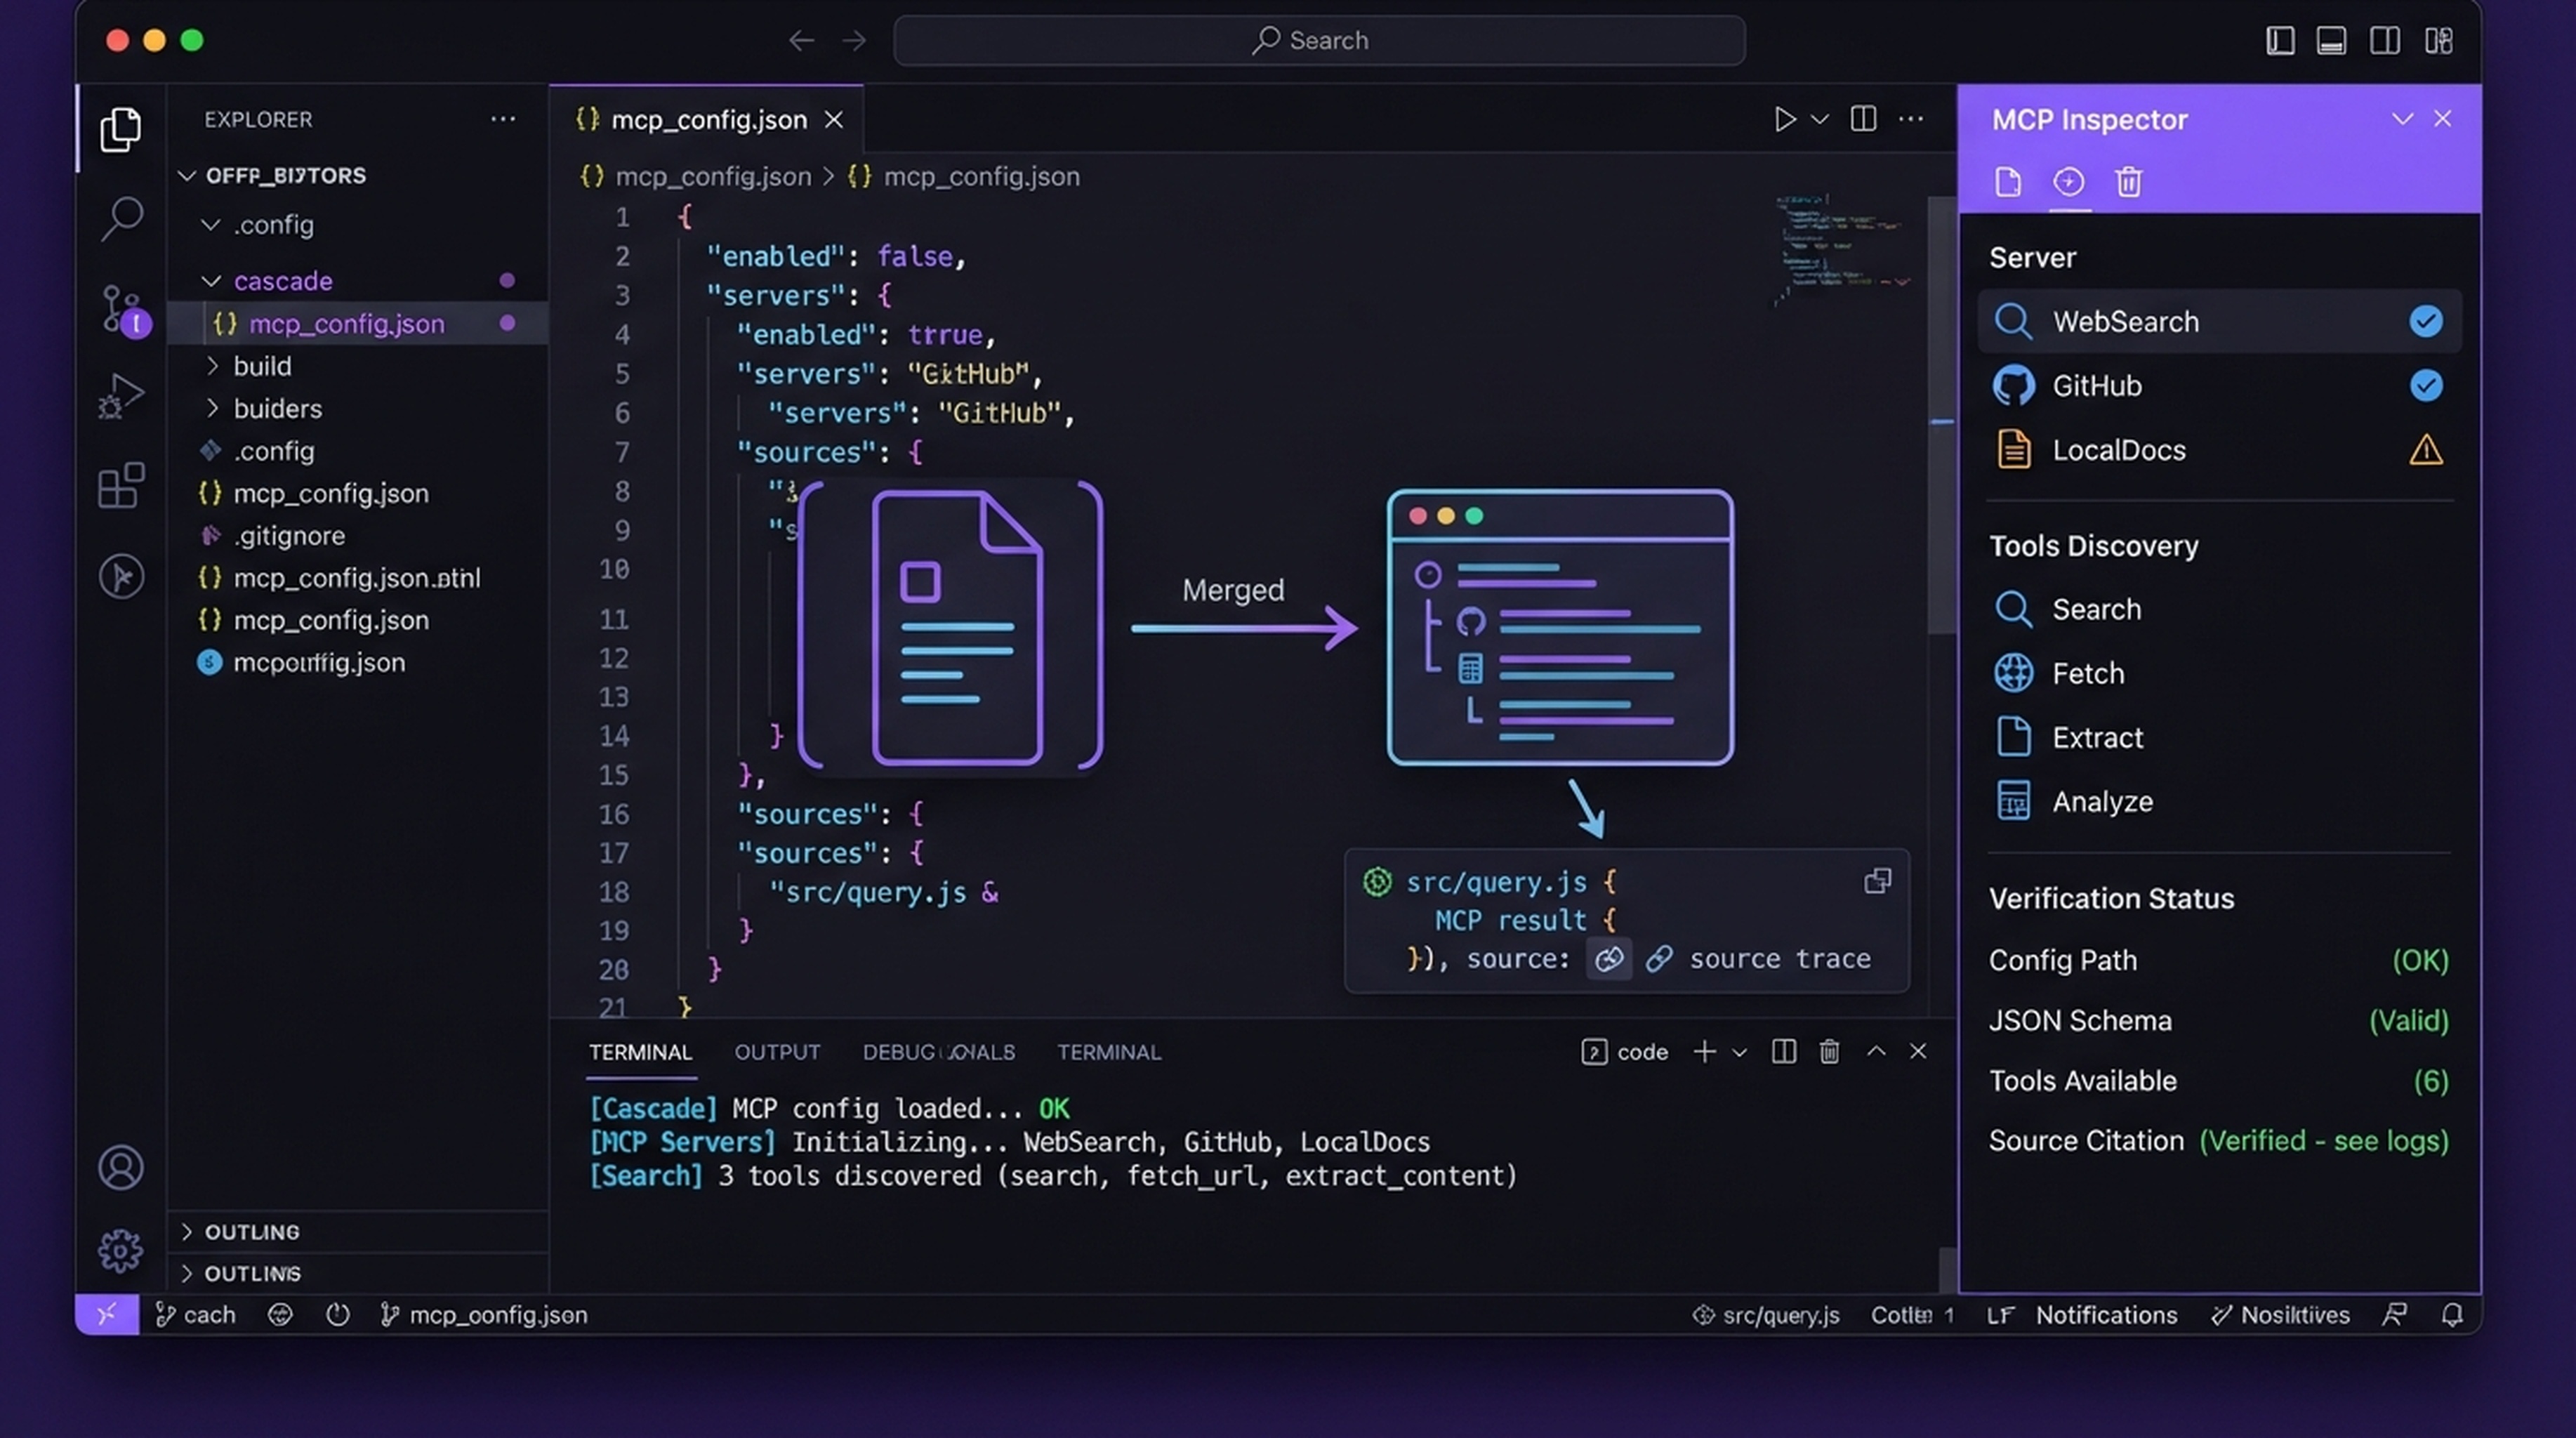Click the LocalDocs warning indicator

pos(2425,450)
